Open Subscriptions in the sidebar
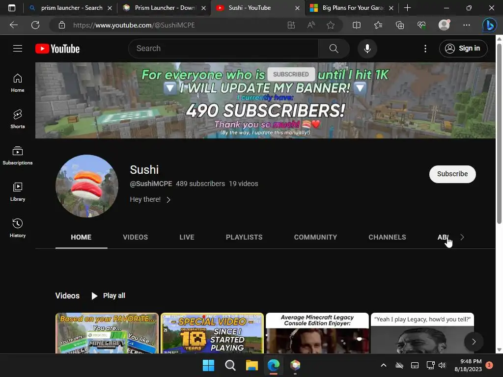This screenshot has width=503, height=377. click(x=18, y=156)
